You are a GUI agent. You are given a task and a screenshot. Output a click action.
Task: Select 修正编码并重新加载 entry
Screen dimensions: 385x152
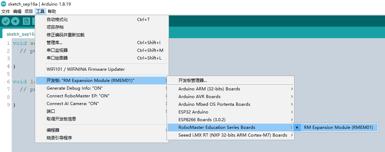[x=102, y=35]
